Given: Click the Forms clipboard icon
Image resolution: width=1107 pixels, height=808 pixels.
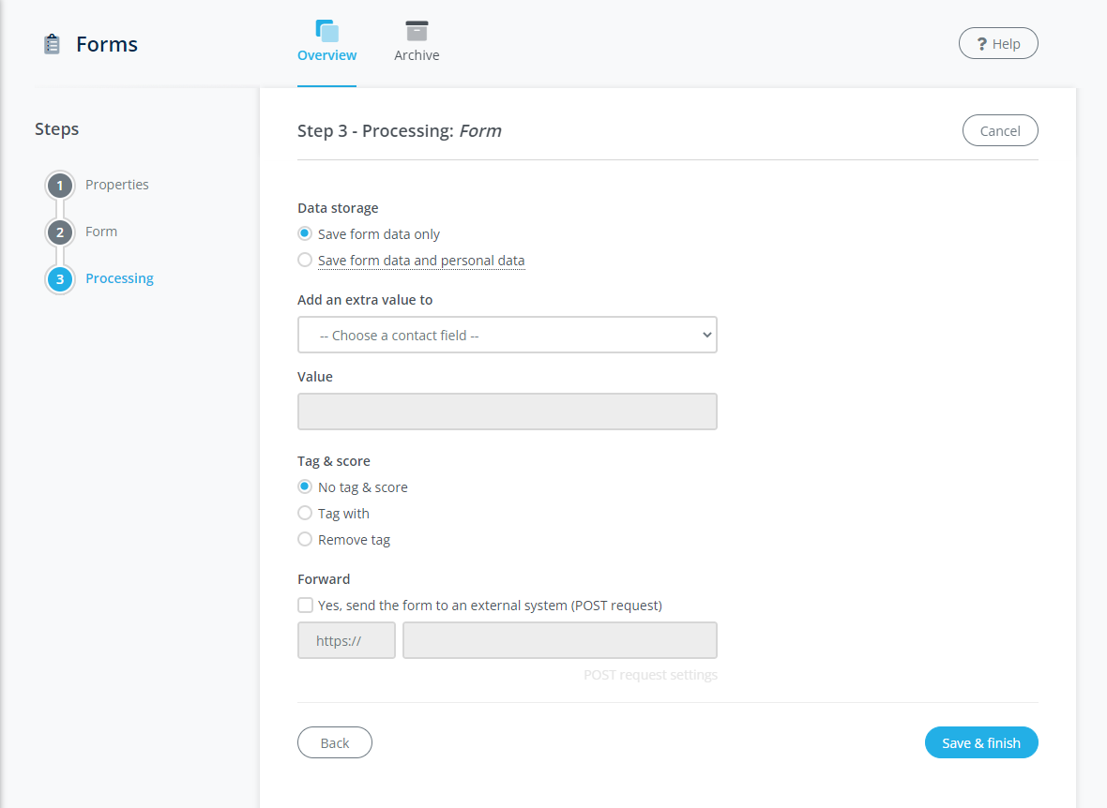Looking at the screenshot, I should 53,44.
